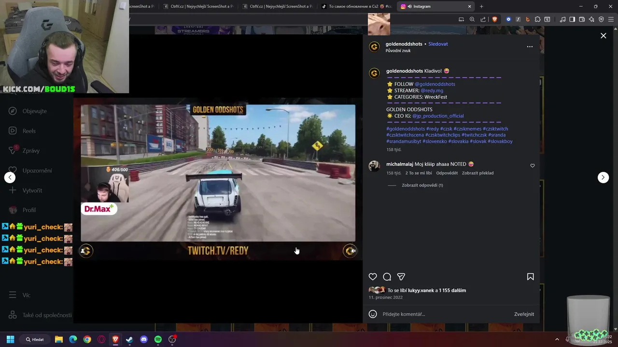Open Vytvořit create in sidebar
The width and height of the screenshot is (618, 347).
[x=27, y=190]
